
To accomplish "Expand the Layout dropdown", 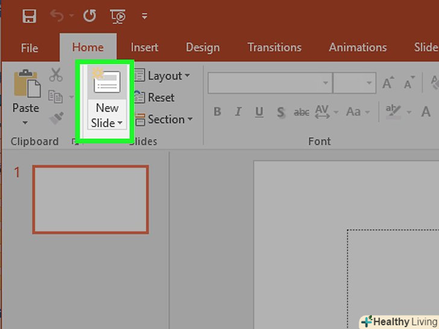I will pos(162,76).
